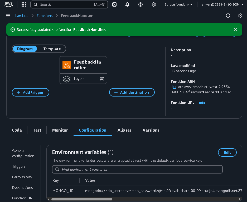Image resolution: width=247 pixels, height=202 pixels.
Task: Open the info panel icon
Action: click(x=228, y=16)
